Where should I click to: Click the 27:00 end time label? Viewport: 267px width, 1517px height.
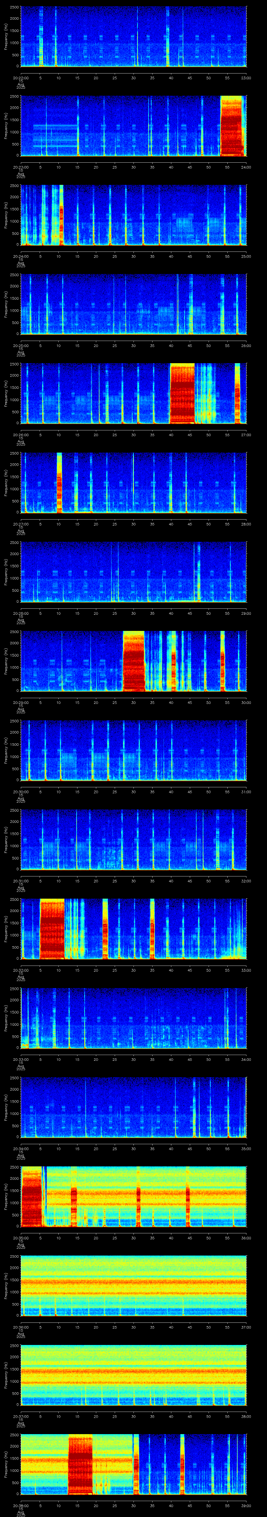tap(246, 434)
